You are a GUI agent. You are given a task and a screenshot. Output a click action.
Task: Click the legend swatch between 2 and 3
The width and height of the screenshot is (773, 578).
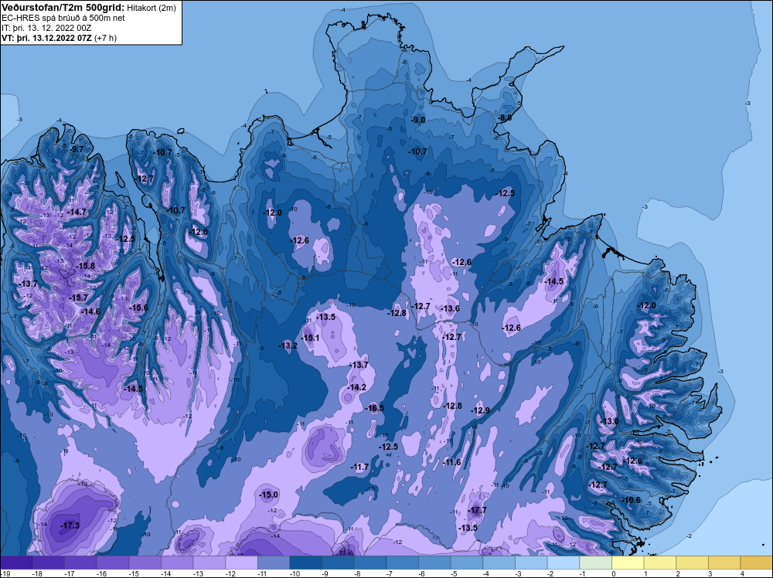692,563
